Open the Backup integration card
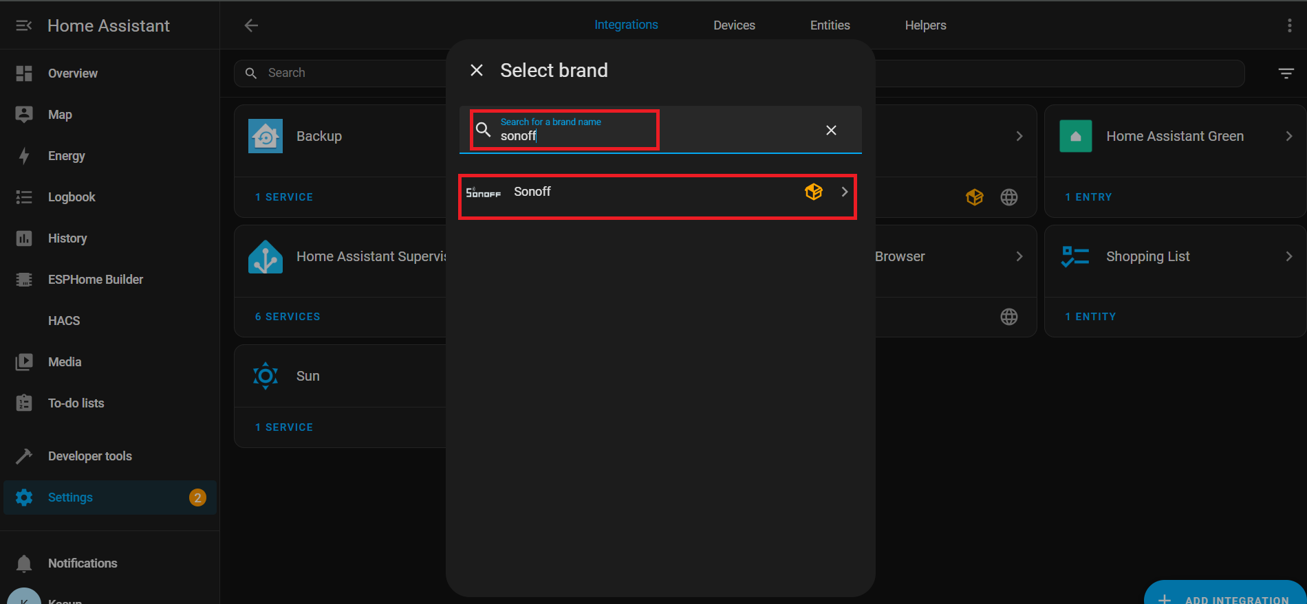 (x=341, y=136)
